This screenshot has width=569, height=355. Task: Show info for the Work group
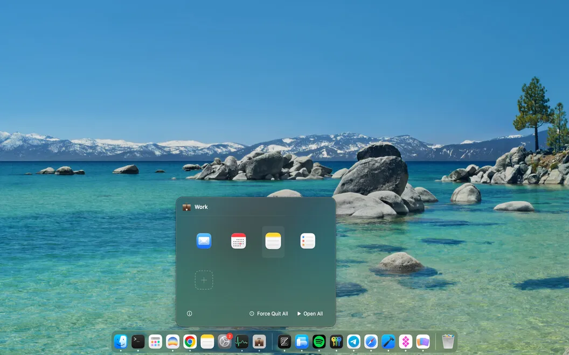pos(190,314)
